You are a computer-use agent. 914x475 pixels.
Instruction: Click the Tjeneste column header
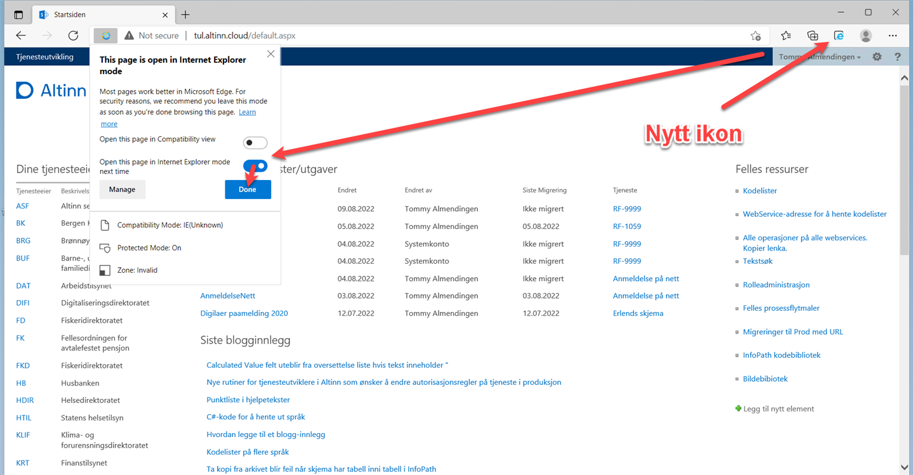pos(625,190)
